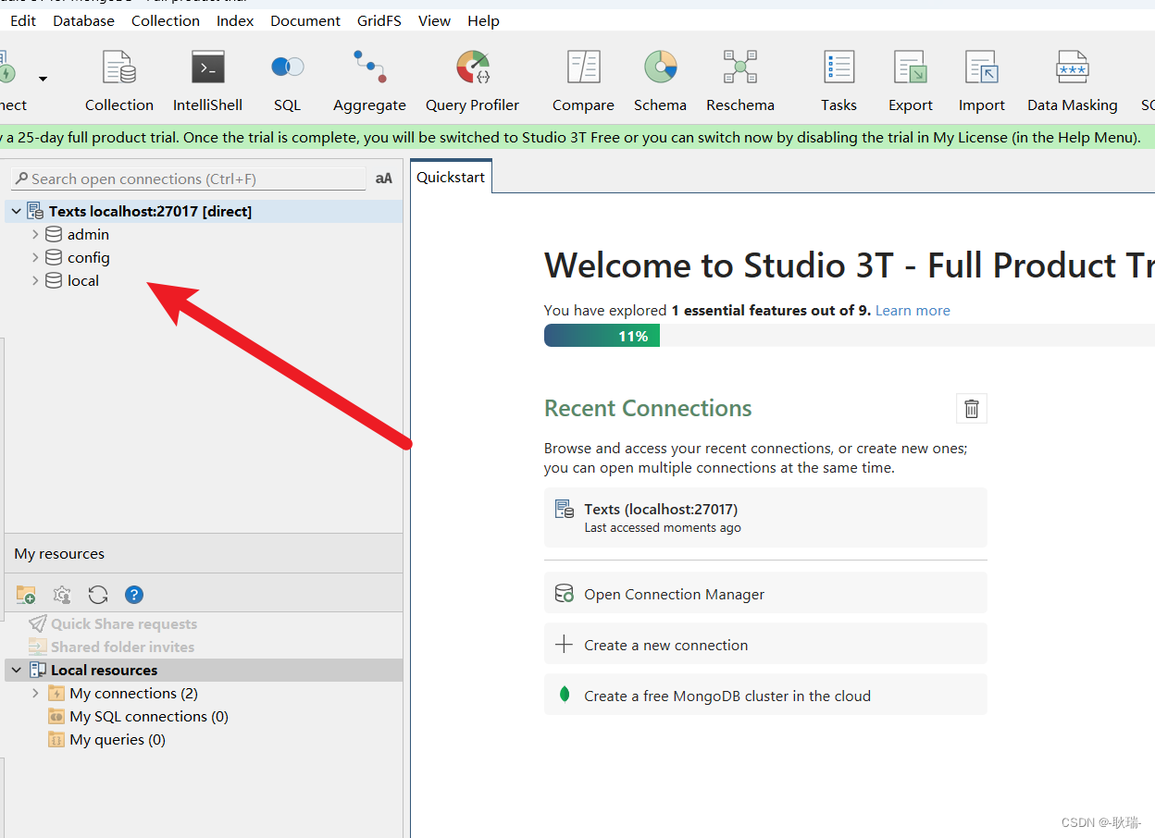Open the View menu
This screenshot has height=838, width=1155.
click(x=435, y=20)
